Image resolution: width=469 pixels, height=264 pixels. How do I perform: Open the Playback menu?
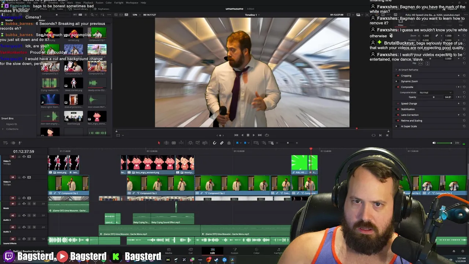(x=88, y=3)
